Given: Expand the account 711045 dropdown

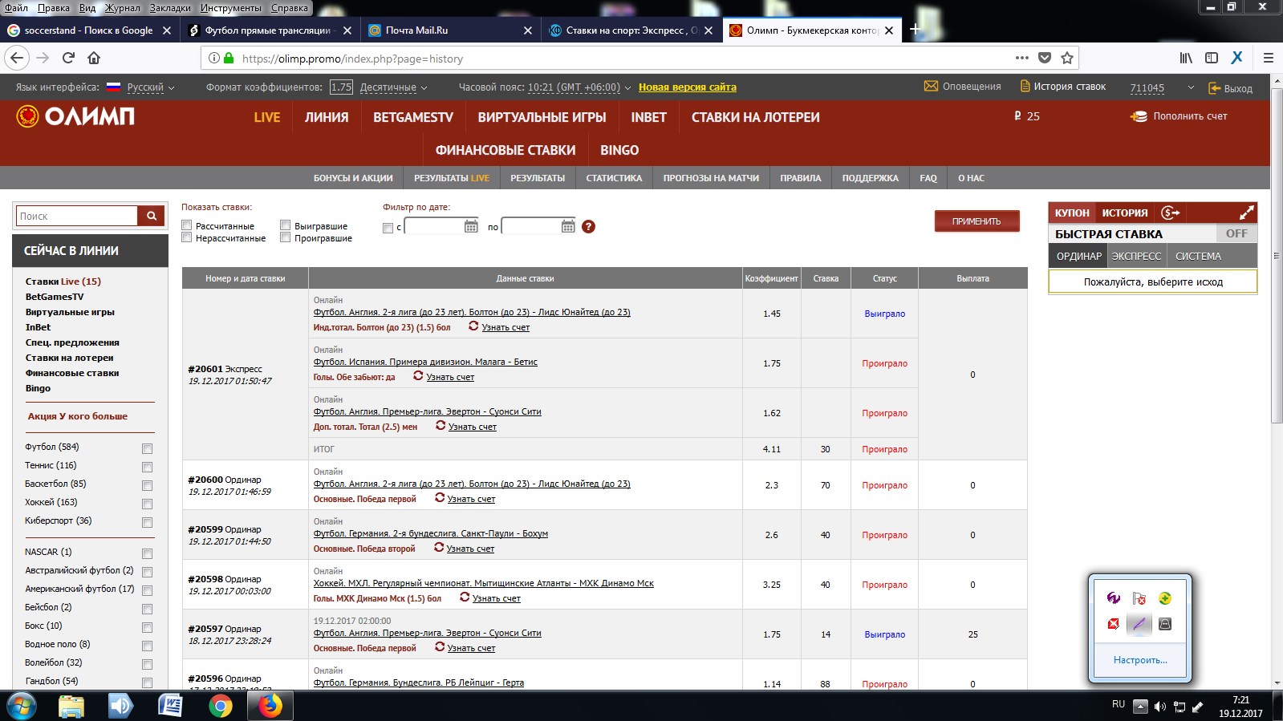Looking at the screenshot, I should pos(1191,87).
